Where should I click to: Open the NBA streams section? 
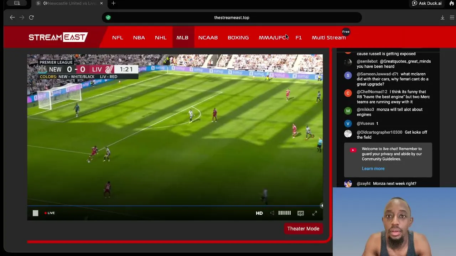[x=139, y=37]
